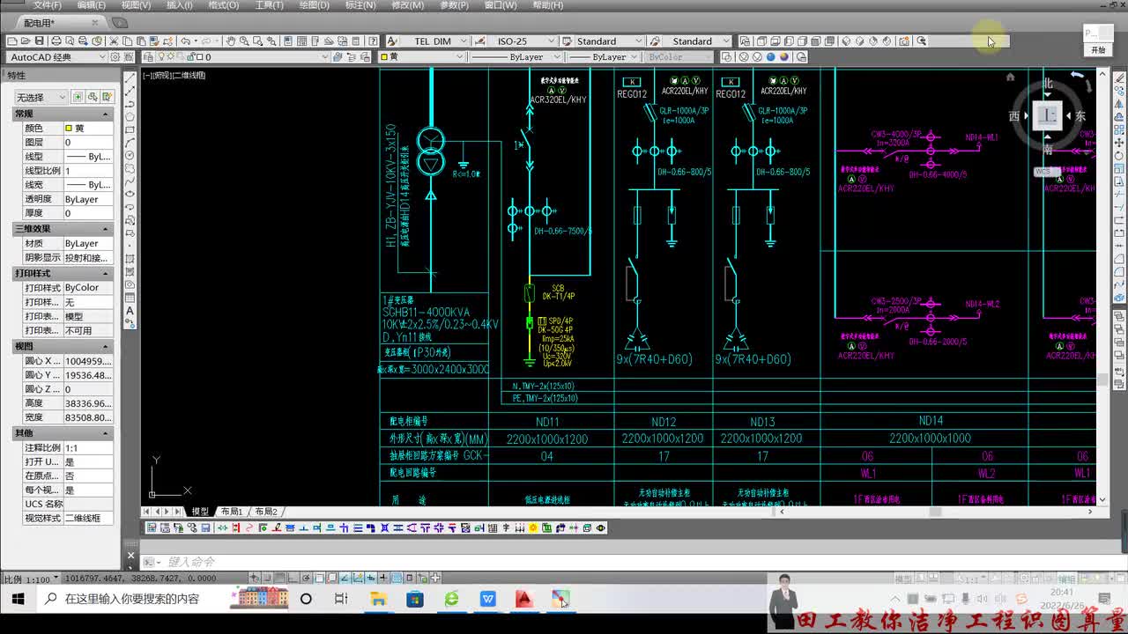1128x634 pixels.
Task: Toggle lineweight display in status bar
Action: tap(382, 578)
